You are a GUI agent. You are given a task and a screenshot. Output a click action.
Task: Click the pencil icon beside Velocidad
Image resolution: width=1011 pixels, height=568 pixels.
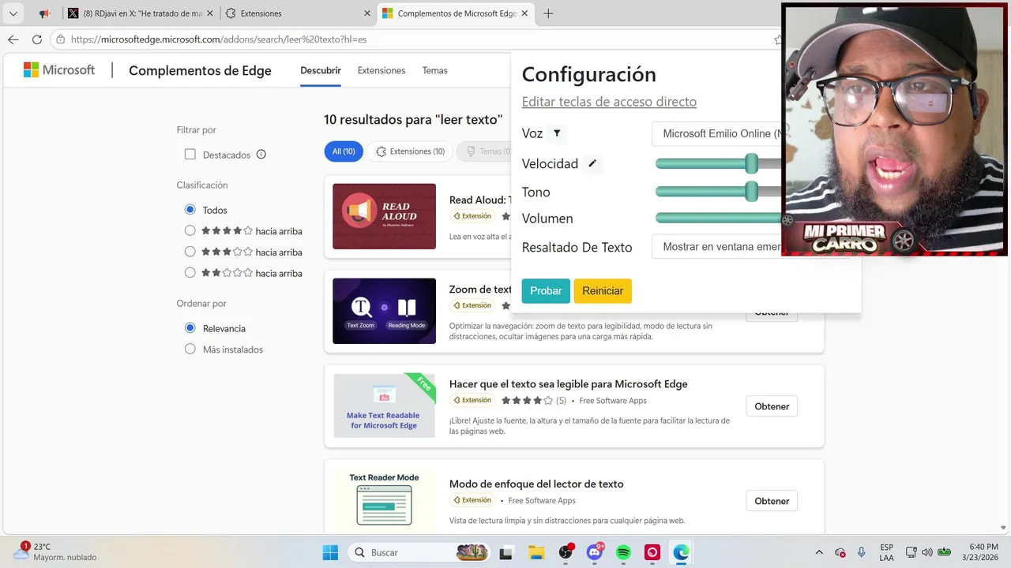(592, 163)
